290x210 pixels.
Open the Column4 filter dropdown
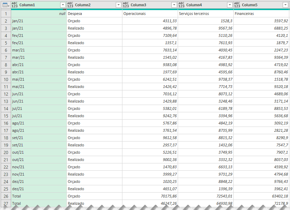click(229, 5)
